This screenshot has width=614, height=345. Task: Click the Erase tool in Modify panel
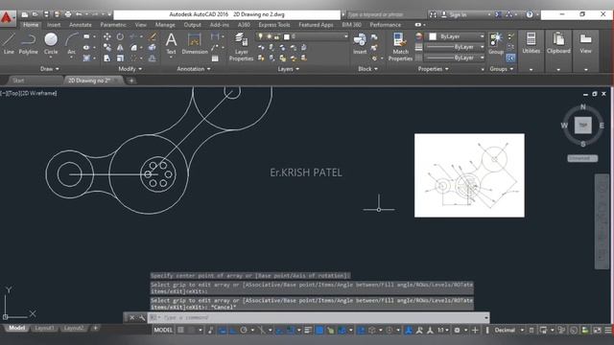pos(152,36)
